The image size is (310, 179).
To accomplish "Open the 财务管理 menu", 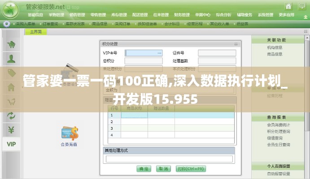I will point(182,15).
